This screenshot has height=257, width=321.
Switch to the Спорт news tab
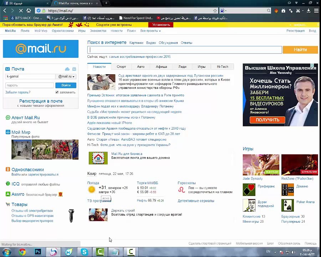point(121,67)
